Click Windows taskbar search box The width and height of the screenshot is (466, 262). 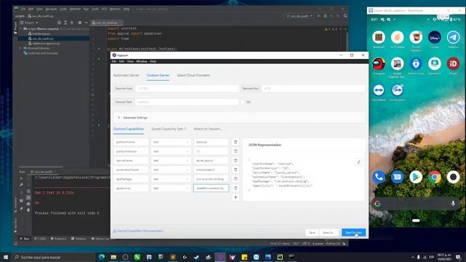coord(53,257)
